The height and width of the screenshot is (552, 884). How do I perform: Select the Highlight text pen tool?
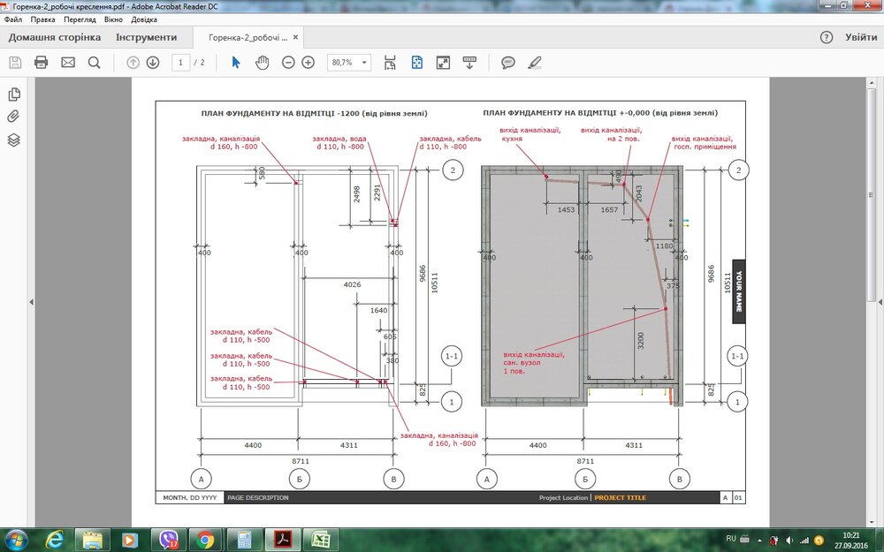coord(534,63)
